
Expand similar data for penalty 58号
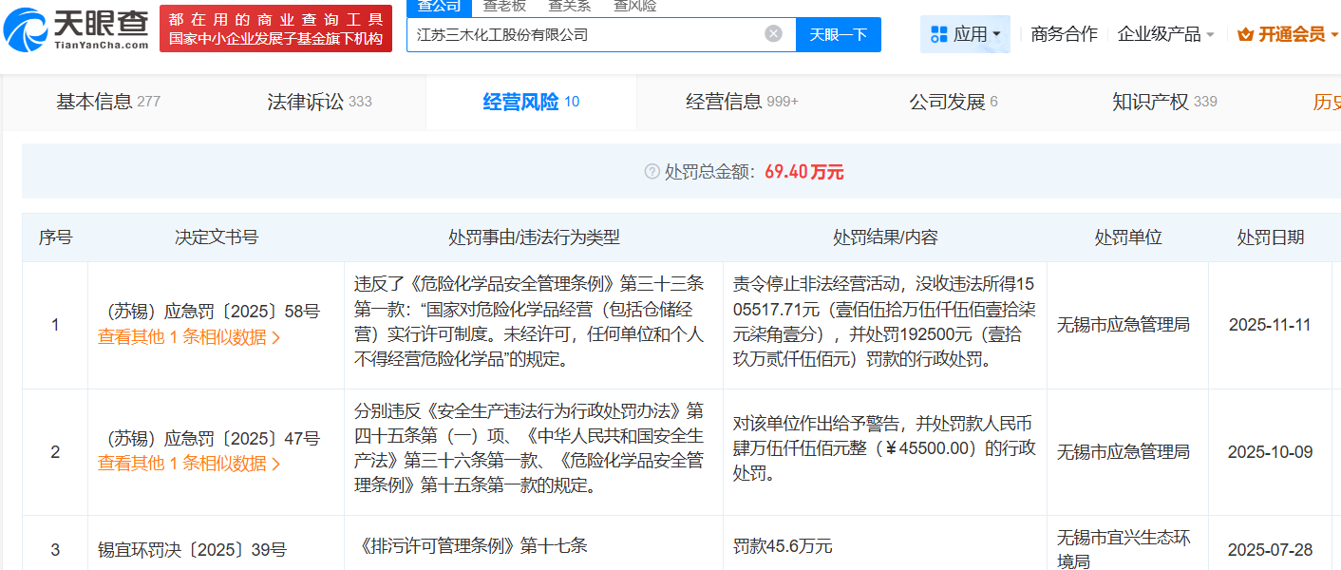pyautogui.click(x=189, y=337)
